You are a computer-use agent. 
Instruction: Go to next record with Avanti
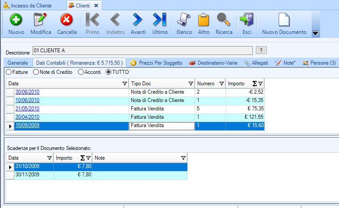(138, 20)
